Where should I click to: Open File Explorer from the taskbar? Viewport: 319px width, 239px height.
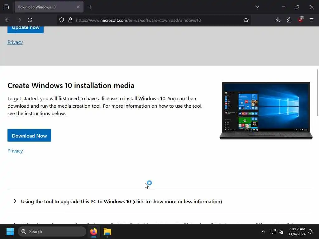[x=107, y=232]
